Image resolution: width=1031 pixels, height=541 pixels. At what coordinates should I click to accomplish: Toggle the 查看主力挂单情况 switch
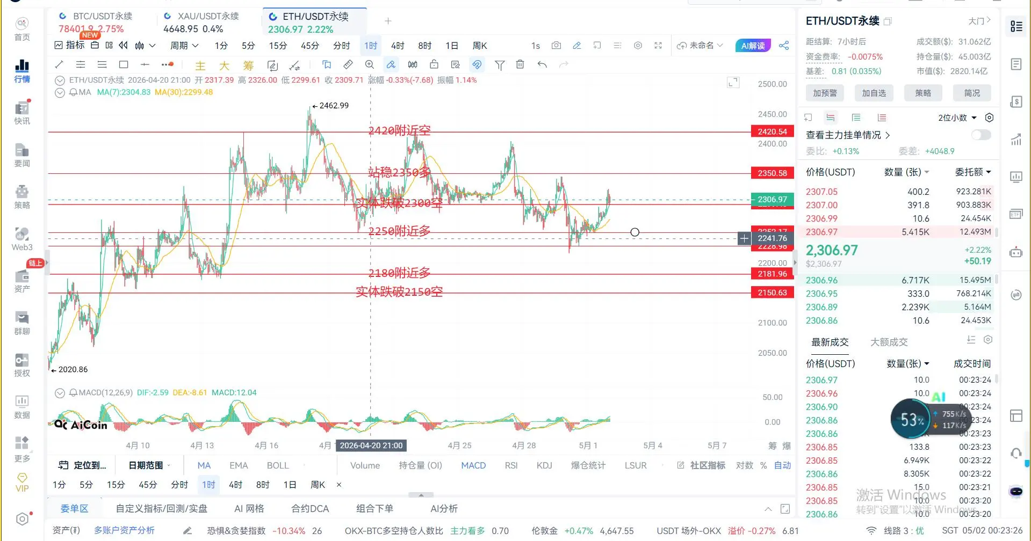[981, 135]
